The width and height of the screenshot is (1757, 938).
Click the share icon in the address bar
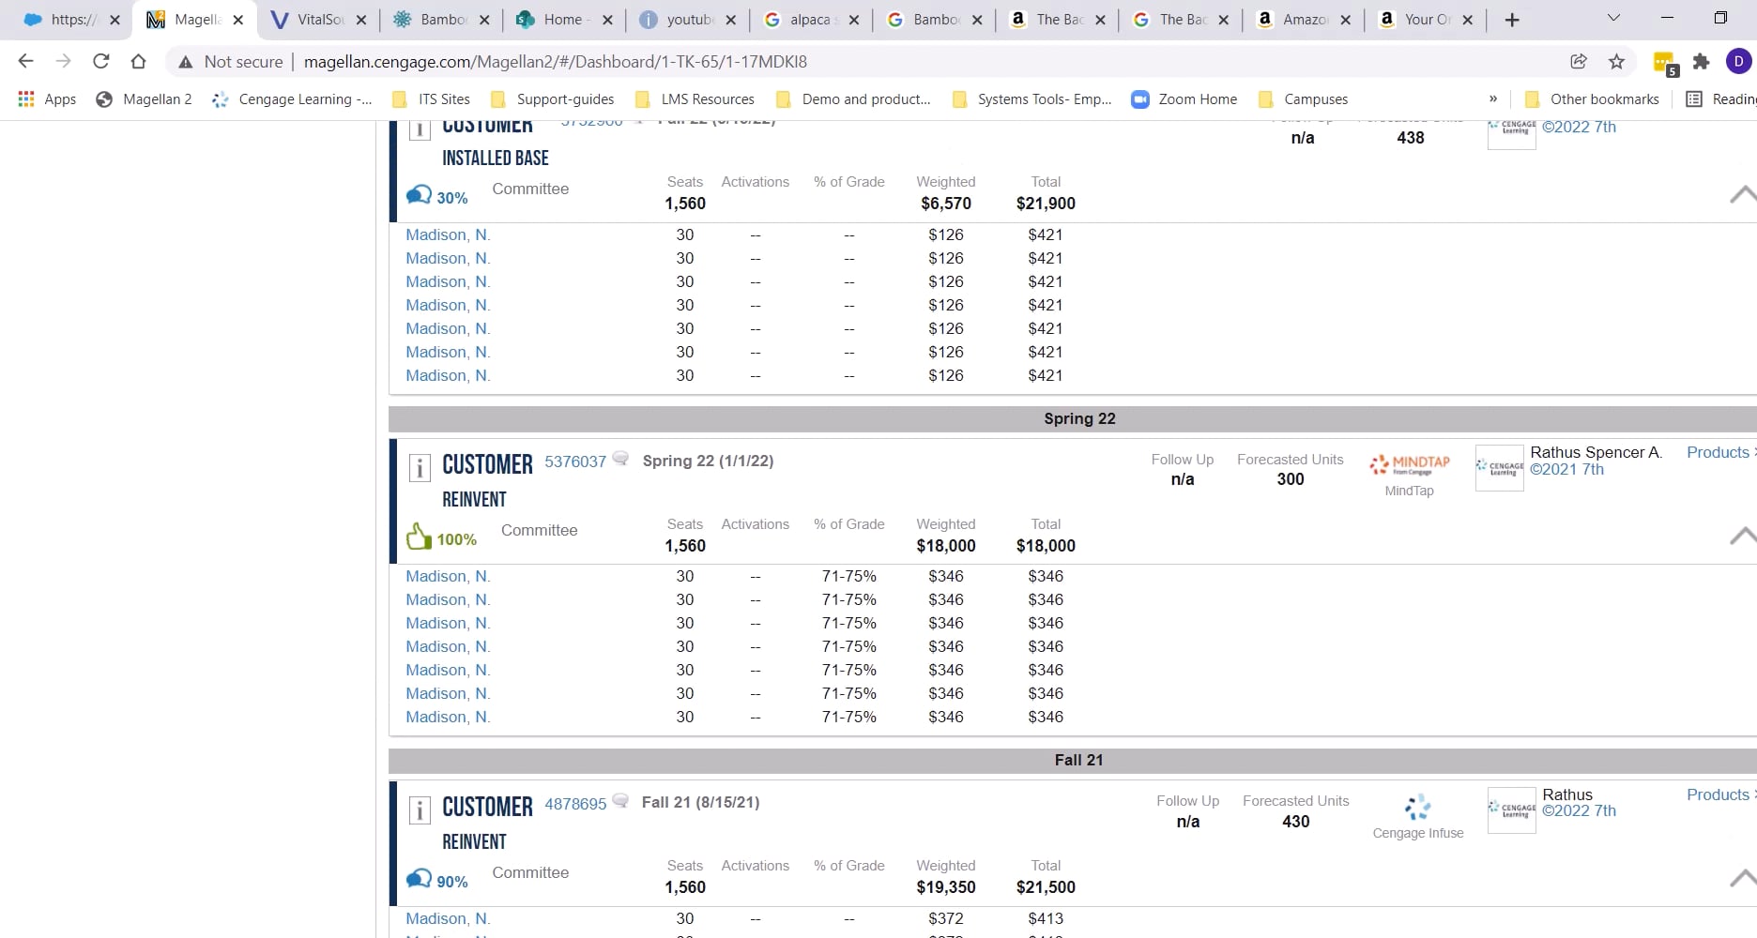tap(1578, 61)
